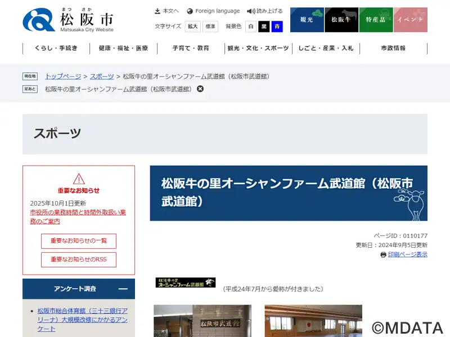450x337 pixels.
Task: Expand the 市政情報 menu
Action: click(x=393, y=48)
